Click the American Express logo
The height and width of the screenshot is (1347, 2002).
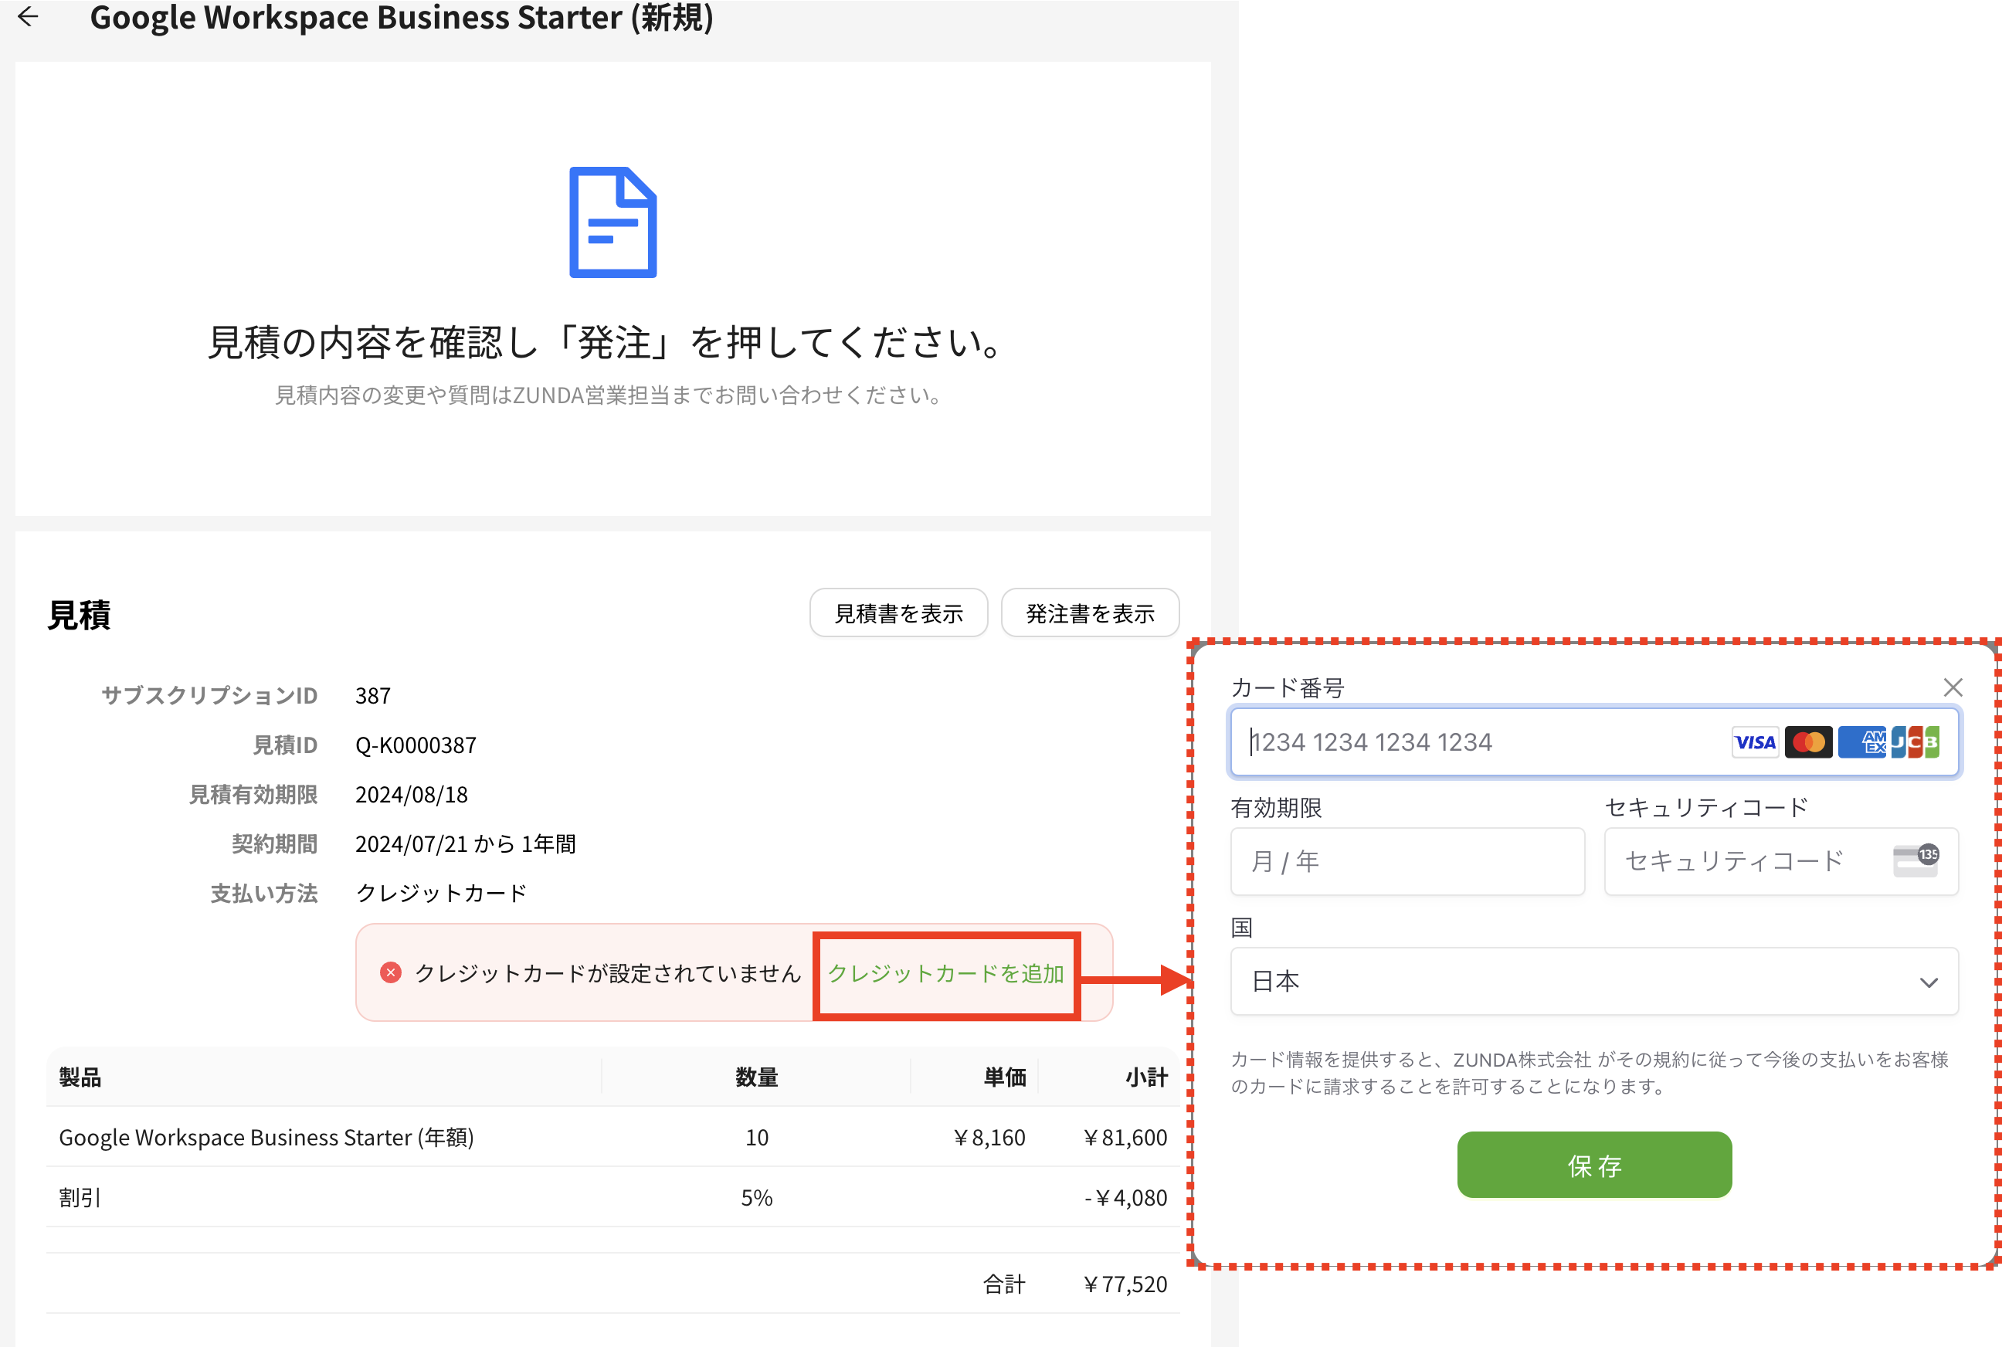click(1861, 742)
